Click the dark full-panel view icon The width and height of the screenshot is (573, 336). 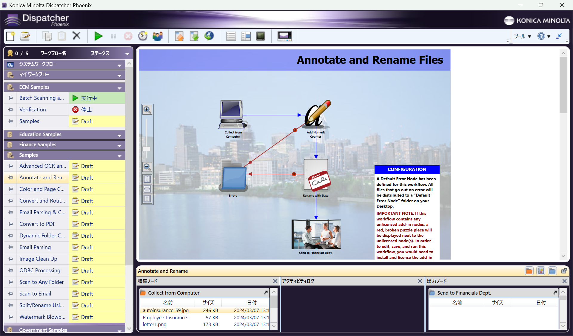click(x=261, y=36)
